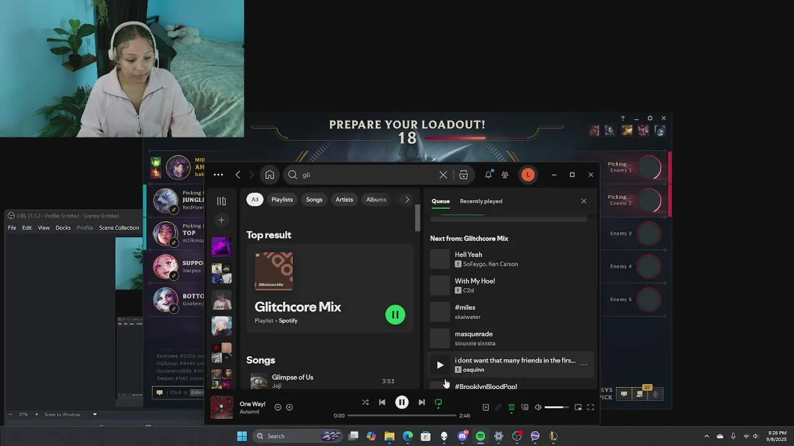The height and width of the screenshot is (446, 794).
Task: Open OBS Scene Collection menu
Action: [x=119, y=228]
